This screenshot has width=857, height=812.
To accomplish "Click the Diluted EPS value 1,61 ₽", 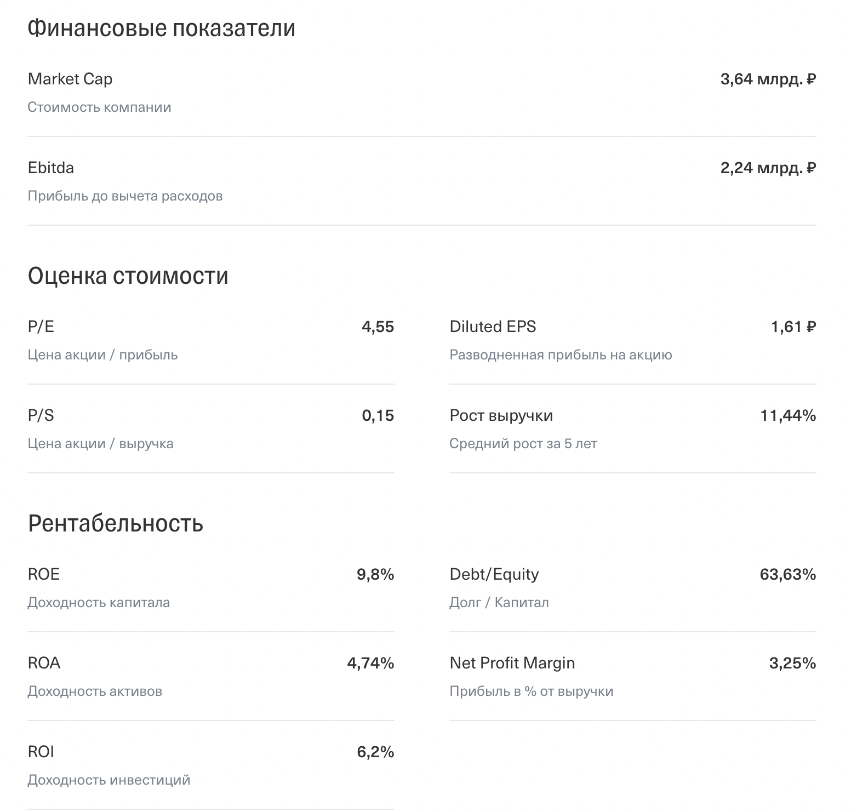I will (x=793, y=327).
